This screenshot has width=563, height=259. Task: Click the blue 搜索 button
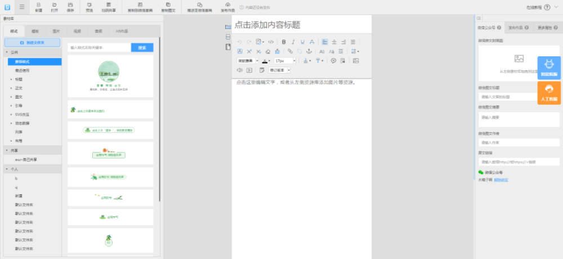pos(142,47)
